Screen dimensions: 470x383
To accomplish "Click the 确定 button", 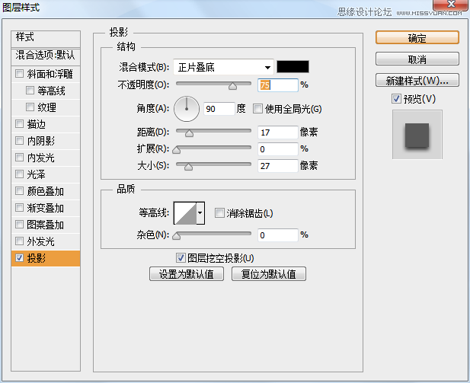I will pyautogui.click(x=417, y=38).
